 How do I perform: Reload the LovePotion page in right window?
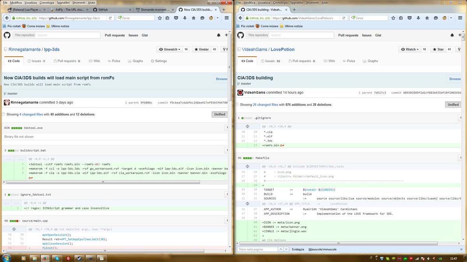pos(344,18)
